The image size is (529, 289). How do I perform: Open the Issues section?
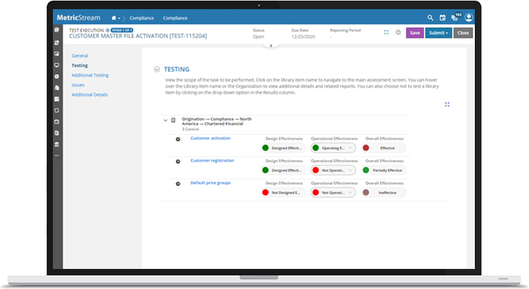[78, 85]
